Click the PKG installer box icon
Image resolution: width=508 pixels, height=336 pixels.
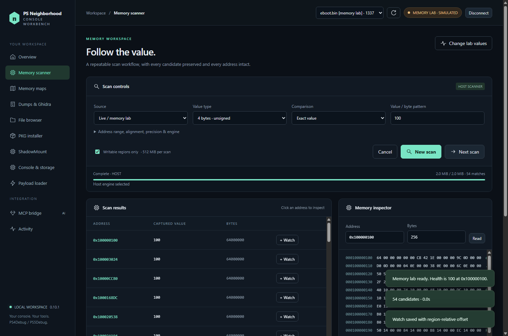[x=13, y=136]
